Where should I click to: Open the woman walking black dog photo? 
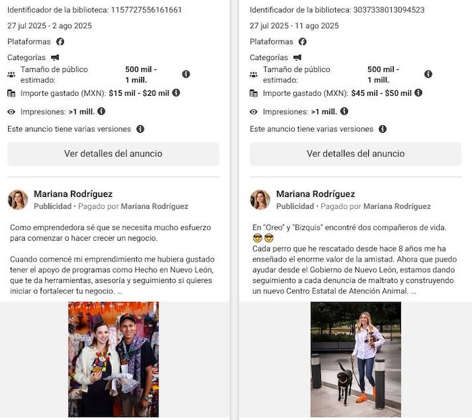click(356, 359)
